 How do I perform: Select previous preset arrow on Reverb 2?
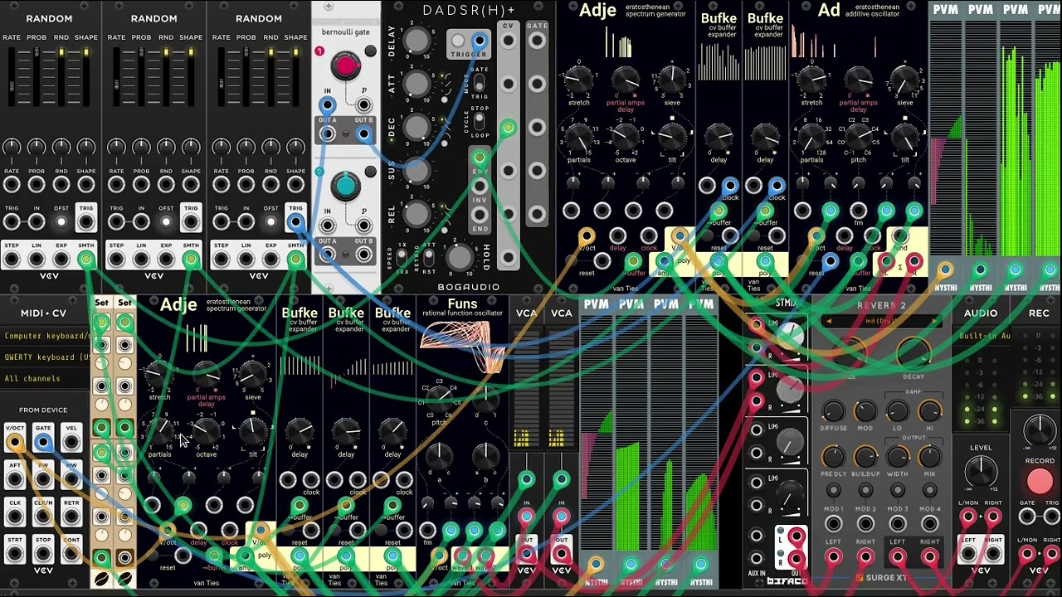click(x=827, y=321)
